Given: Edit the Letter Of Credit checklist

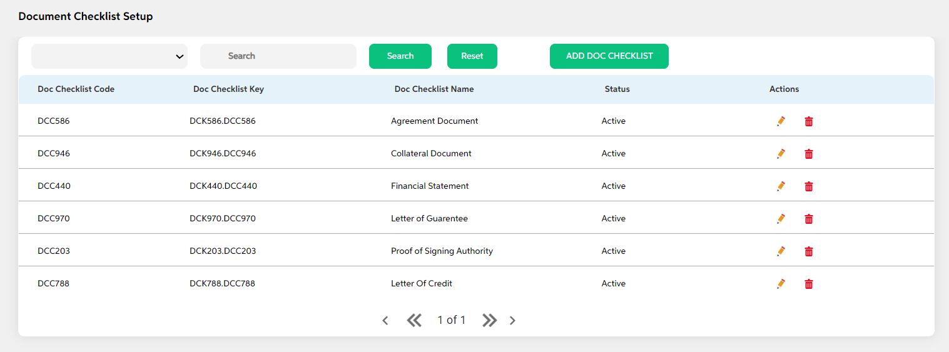Looking at the screenshot, I should point(781,284).
